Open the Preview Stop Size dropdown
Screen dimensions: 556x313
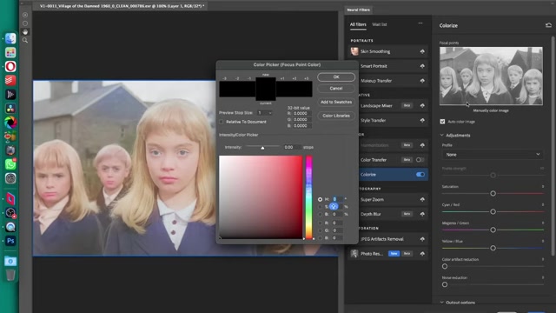(x=264, y=113)
